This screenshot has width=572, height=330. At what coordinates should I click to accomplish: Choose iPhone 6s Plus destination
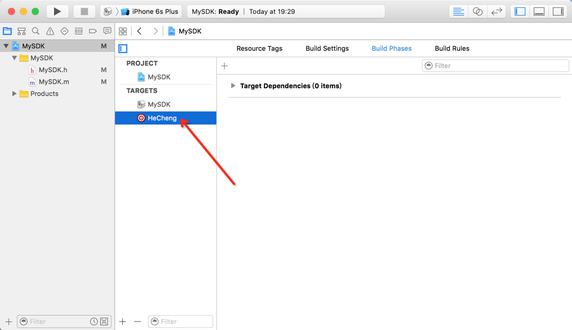coord(151,11)
